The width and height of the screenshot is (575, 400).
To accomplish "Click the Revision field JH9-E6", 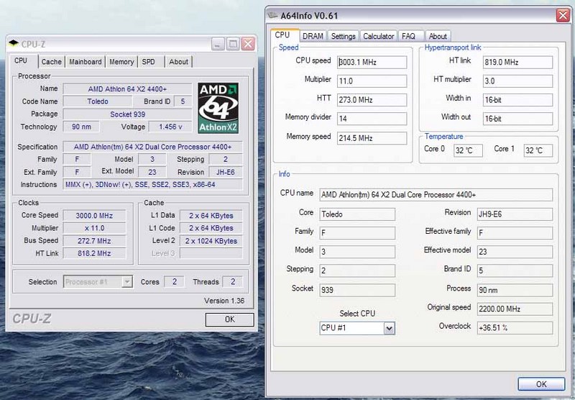I will tap(515, 214).
